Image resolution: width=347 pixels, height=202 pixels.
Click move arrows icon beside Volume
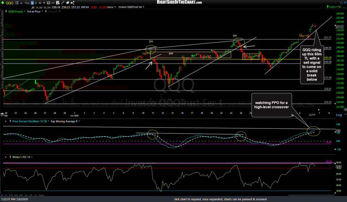(46, 12)
